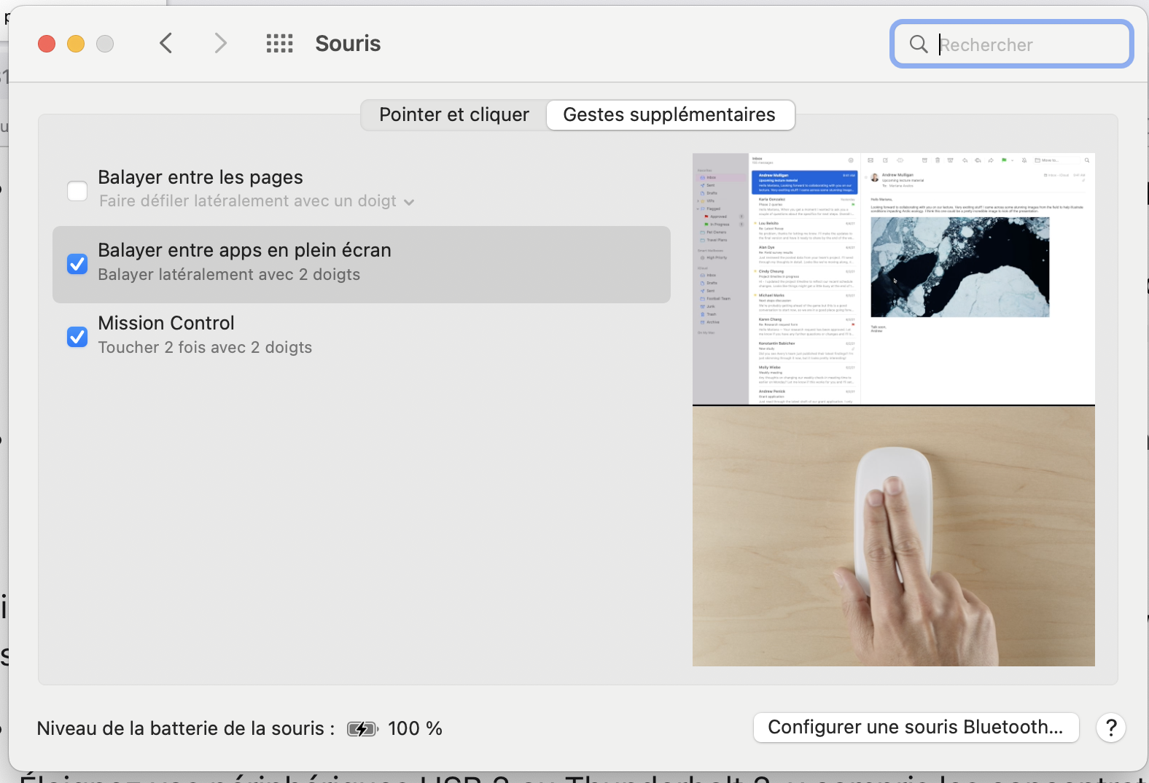
Task: Close the Souris window with red button
Action: tap(47, 44)
